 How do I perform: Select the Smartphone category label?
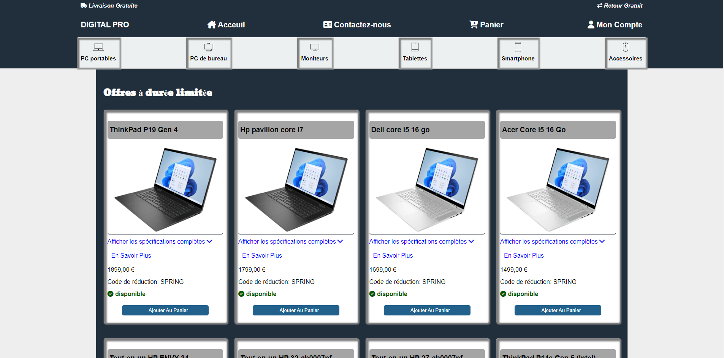pyautogui.click(x=518, y=59)
